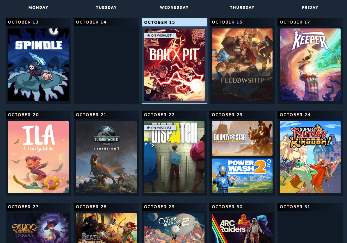
Task: Open ILA A Frosty Glide cover
Action: 38,157
